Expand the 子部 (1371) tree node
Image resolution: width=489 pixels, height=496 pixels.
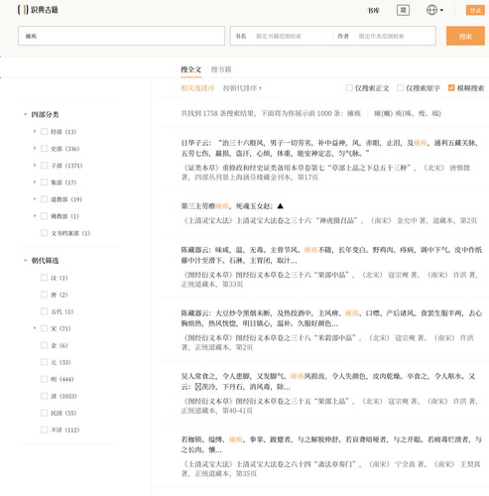tap(35, 166)
